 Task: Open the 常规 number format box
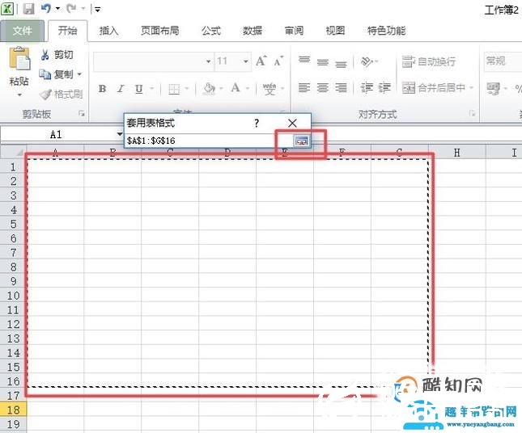point(503,61)
